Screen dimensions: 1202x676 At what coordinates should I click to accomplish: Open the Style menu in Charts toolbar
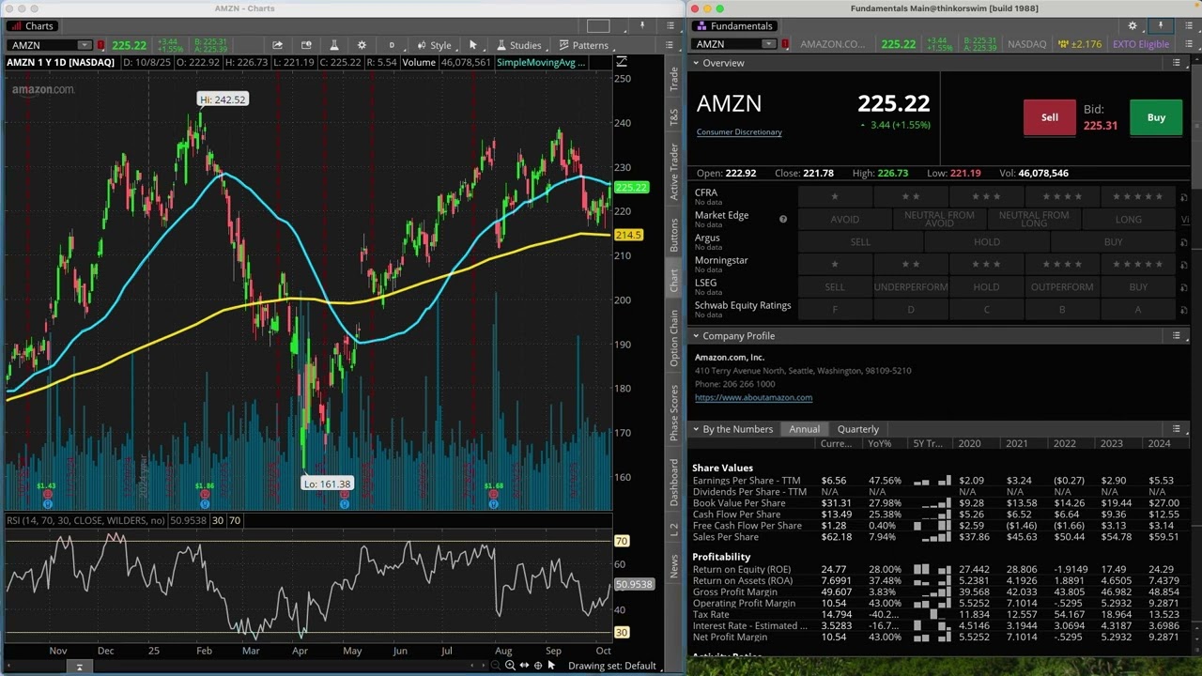(434, 45)
